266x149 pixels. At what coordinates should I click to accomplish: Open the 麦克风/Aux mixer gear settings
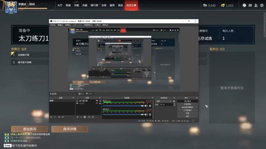[x=150, y=106]
